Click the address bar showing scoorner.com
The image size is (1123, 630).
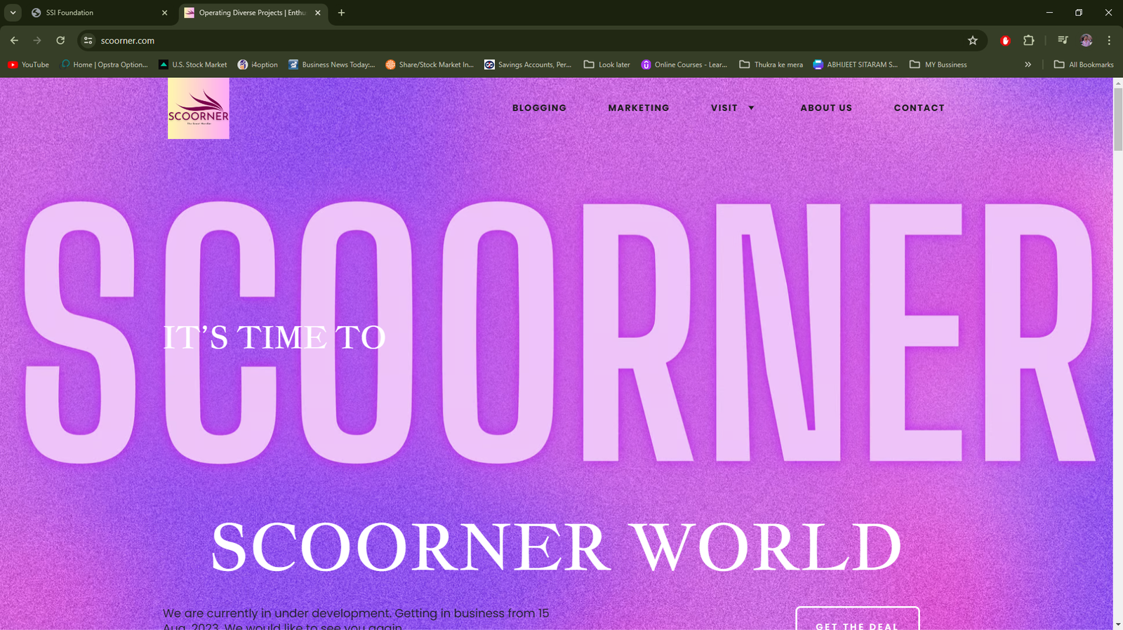pyautogui.click(x=491, y=41)
